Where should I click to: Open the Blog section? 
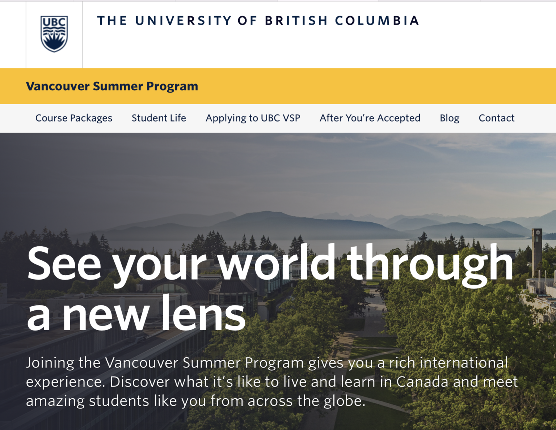[449, 118]
